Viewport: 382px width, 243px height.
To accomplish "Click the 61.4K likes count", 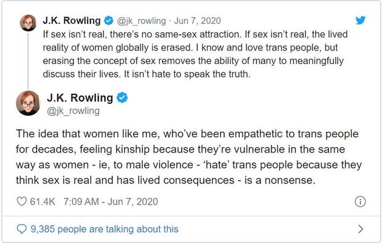I will click(x=43, y=202).
